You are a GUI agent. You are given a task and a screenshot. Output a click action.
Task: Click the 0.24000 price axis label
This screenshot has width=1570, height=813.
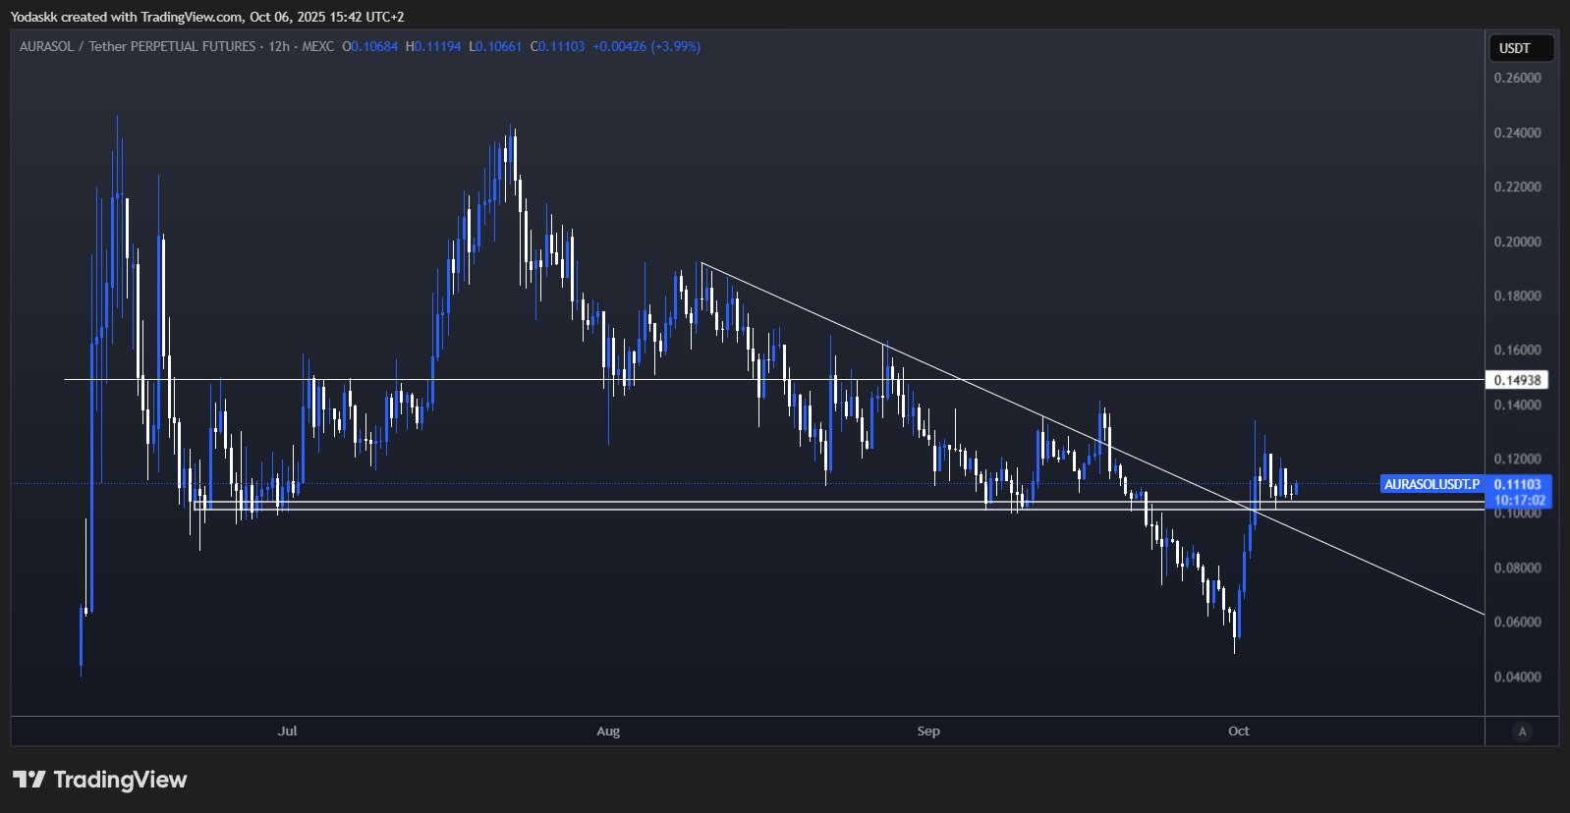pos(1518,133)
